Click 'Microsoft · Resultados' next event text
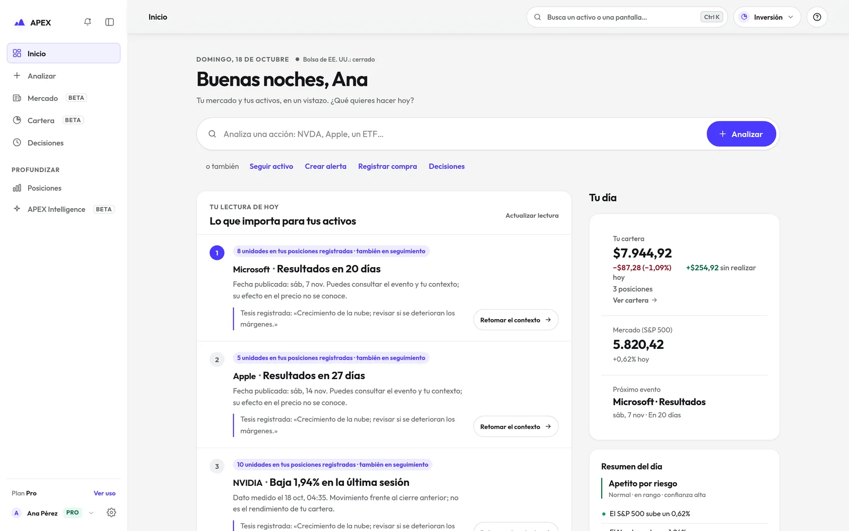This screenshot has height=531, width=849. pos(659,402)
